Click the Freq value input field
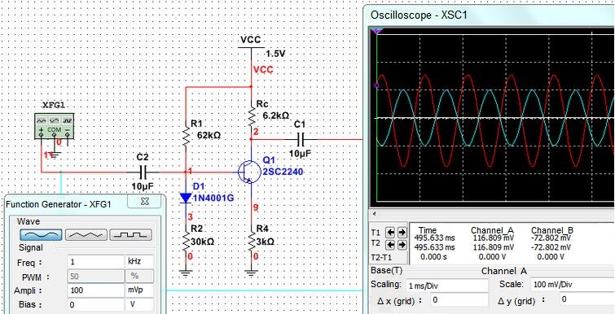 (95, 261)
